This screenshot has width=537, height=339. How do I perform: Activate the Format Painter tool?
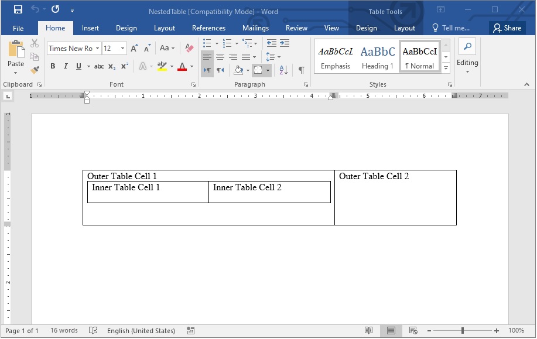(34, 69)
